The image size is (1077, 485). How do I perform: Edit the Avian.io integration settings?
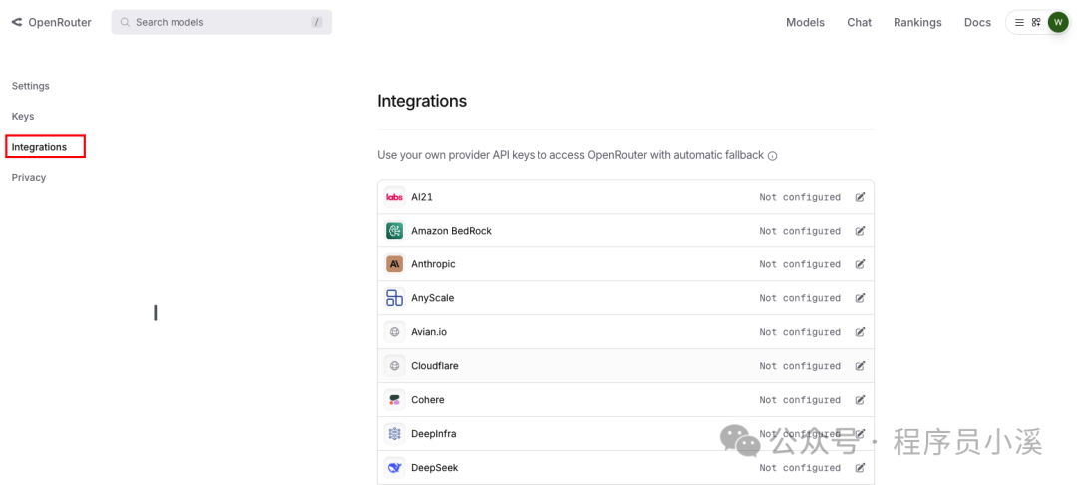[860, 332]
